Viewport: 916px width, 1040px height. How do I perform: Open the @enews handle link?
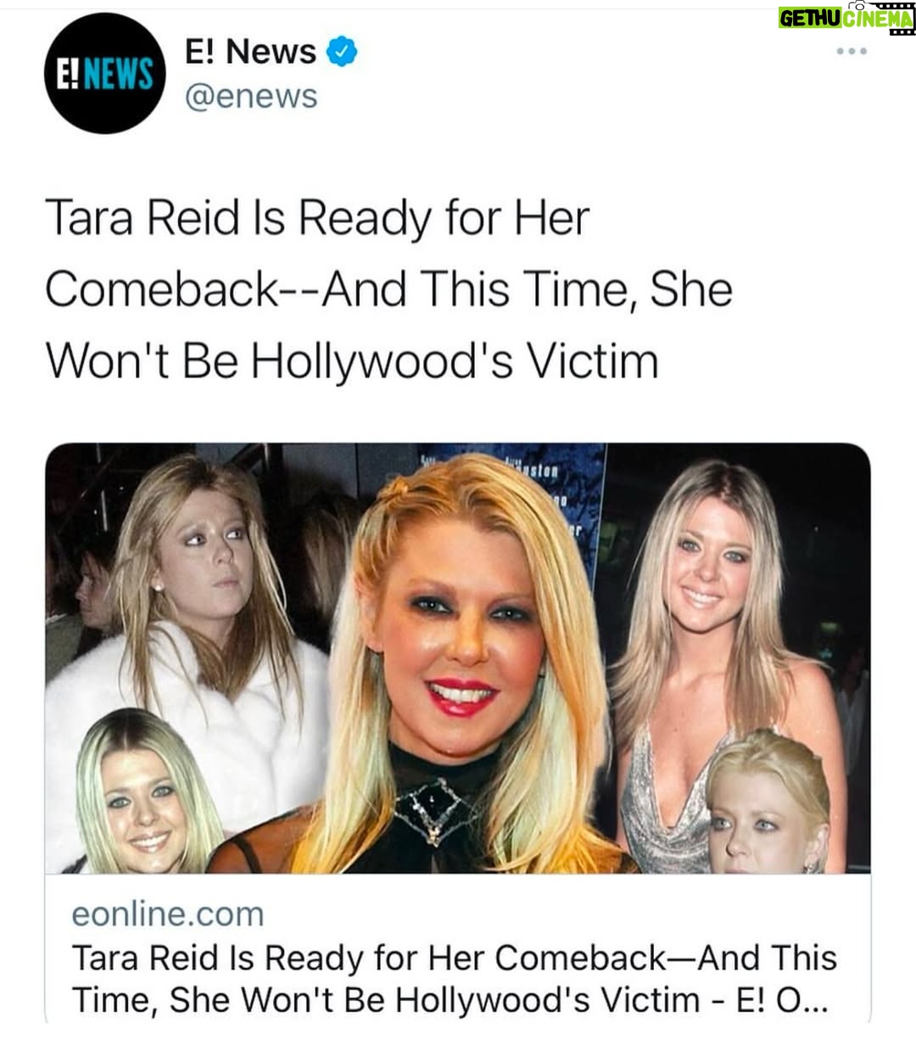point(251,97)
